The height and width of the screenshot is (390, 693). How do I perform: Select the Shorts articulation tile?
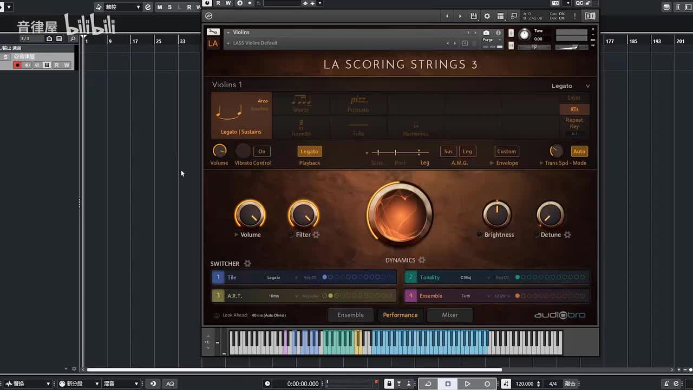(x=301, y=103)
